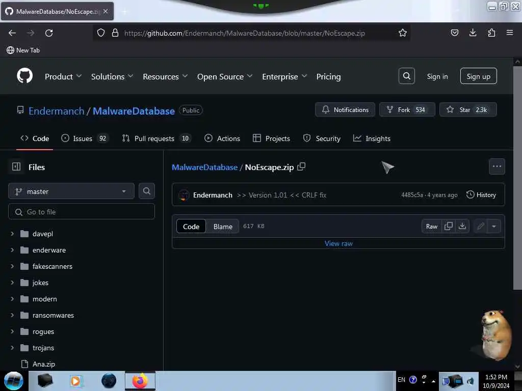This screenshot has height=391, width=522.
Task: Click Firefox icon in the taskbar
Action: 140,381
